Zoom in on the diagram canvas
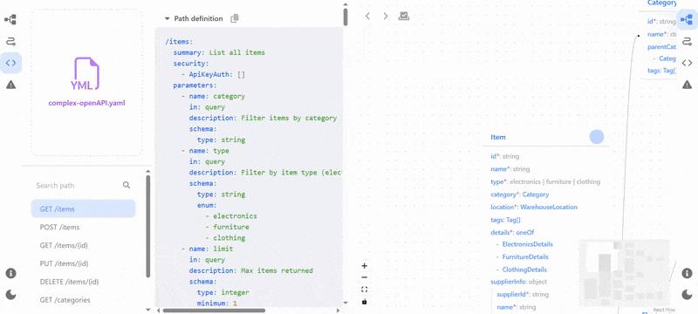Image resolution: width=698 pixels, height=314 pixels. pyautogui.click(x=364, y=266)
